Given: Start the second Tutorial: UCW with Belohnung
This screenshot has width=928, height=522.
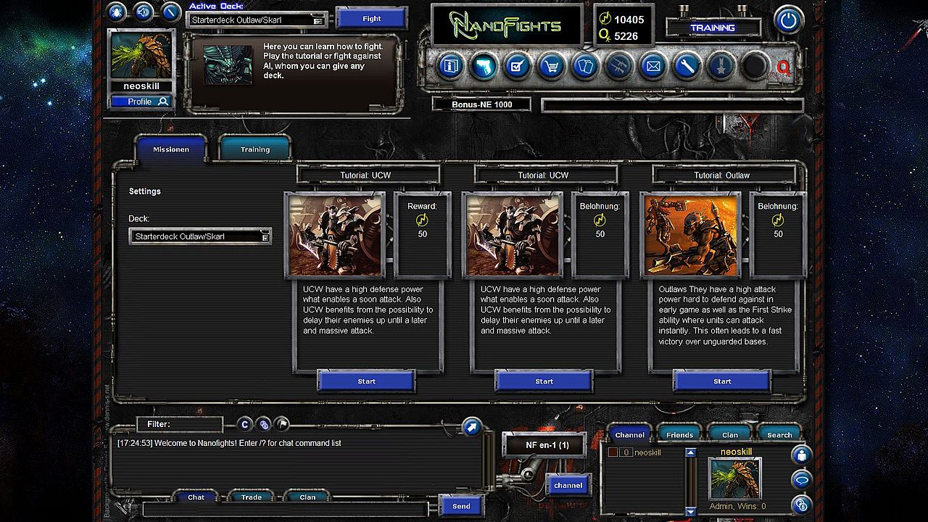Looking at the screenshot, I should [544, 381].
